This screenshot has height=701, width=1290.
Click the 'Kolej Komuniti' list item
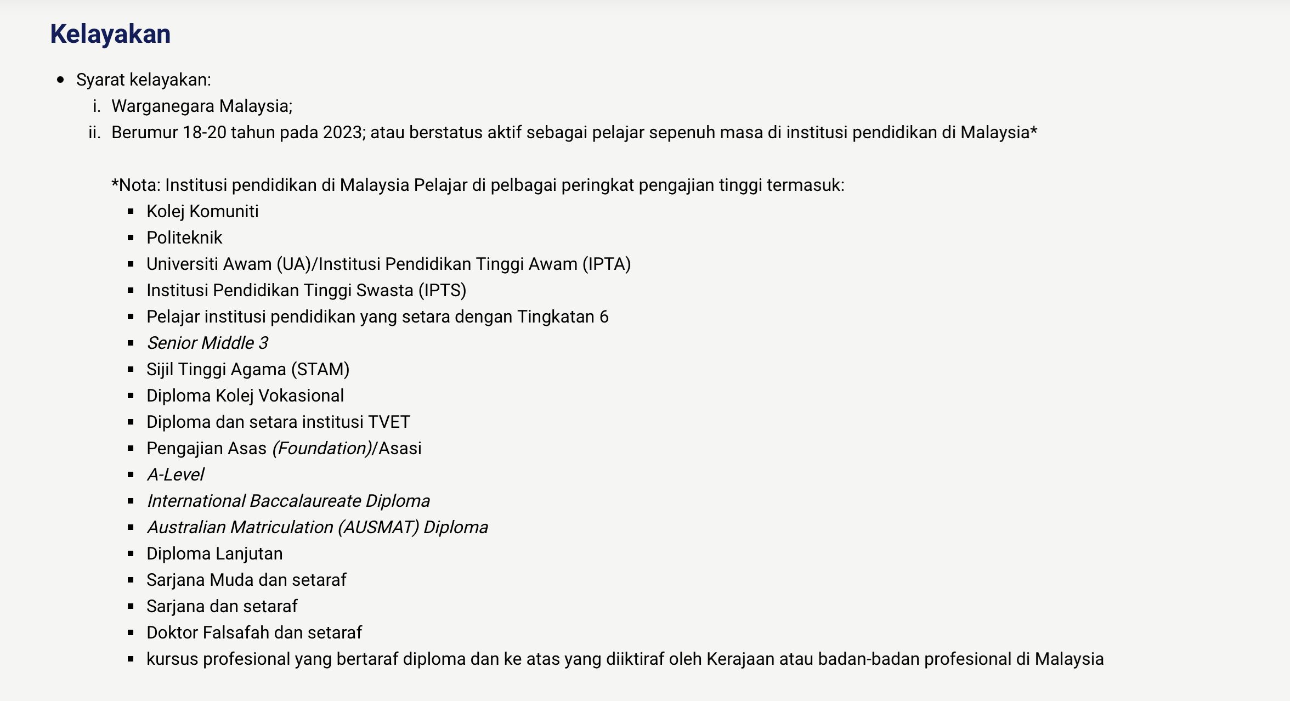202,212
